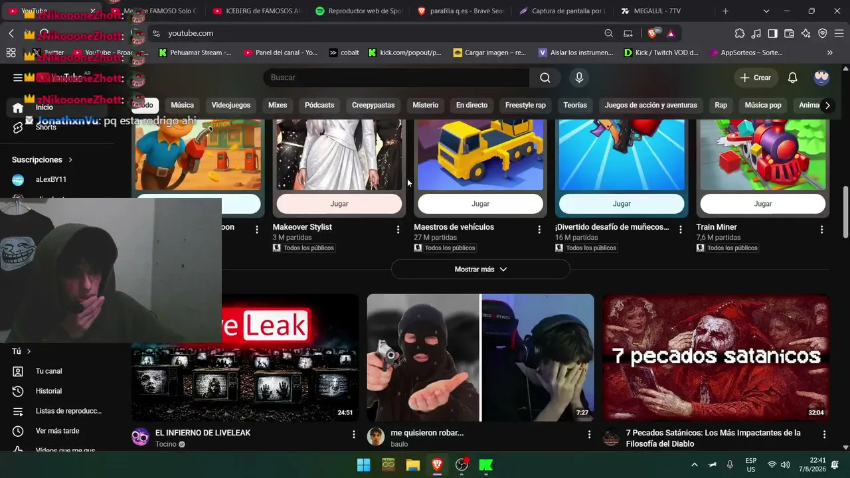Open YouTube notifications bell
This screenshot has height=478, width=850.
[792, 78]
